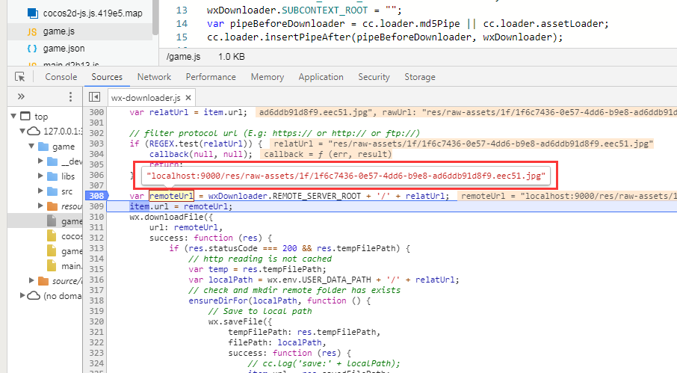Viewport: 677px width, 373px height.
Task: Click the remoteUrl variable on line 308
Action: tap(171, 196)
